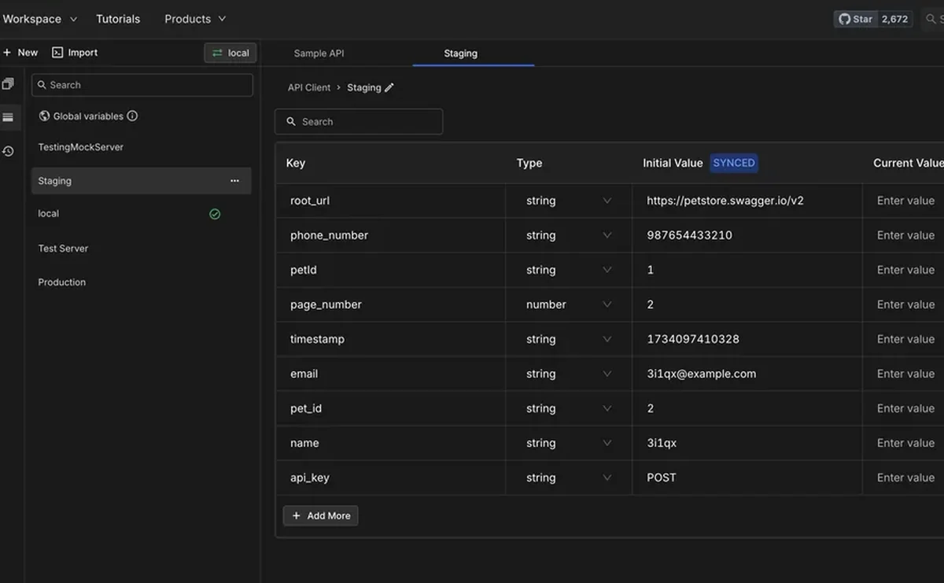Click the New button
This screenshot has height=583, width=944.
20,53
